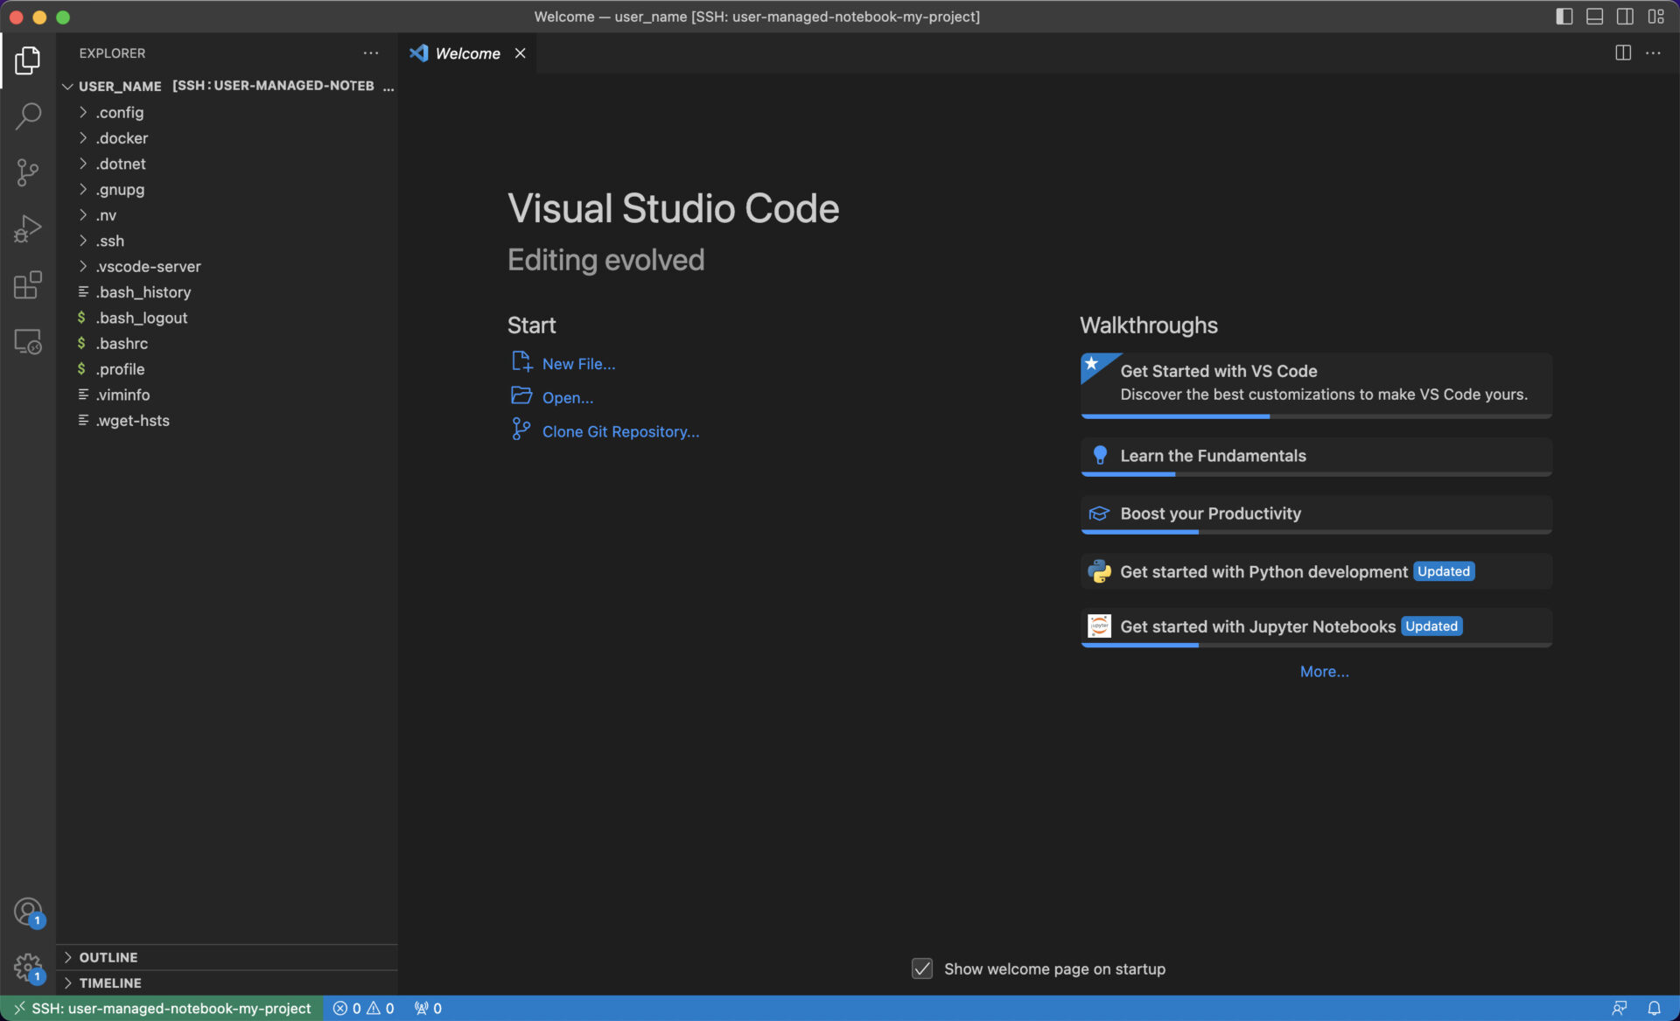Toggle the primary side bar visibility
Image resolution: width=1680 pixels, height=1021 pixels.
[x=1564, y=17]
